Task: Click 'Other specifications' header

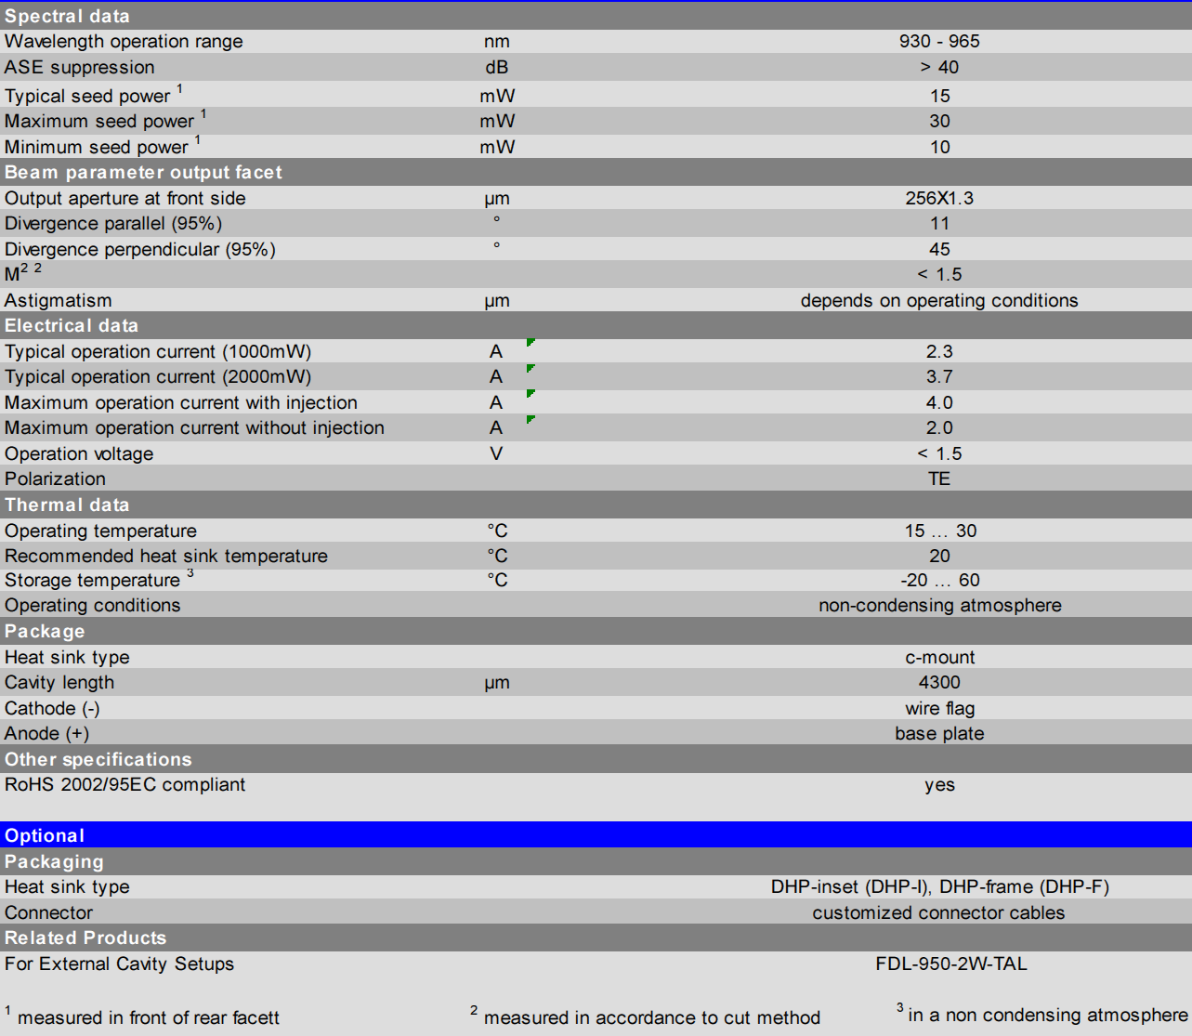Action: tap(596, 759)
